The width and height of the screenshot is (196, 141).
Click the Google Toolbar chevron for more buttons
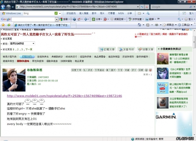158,19
